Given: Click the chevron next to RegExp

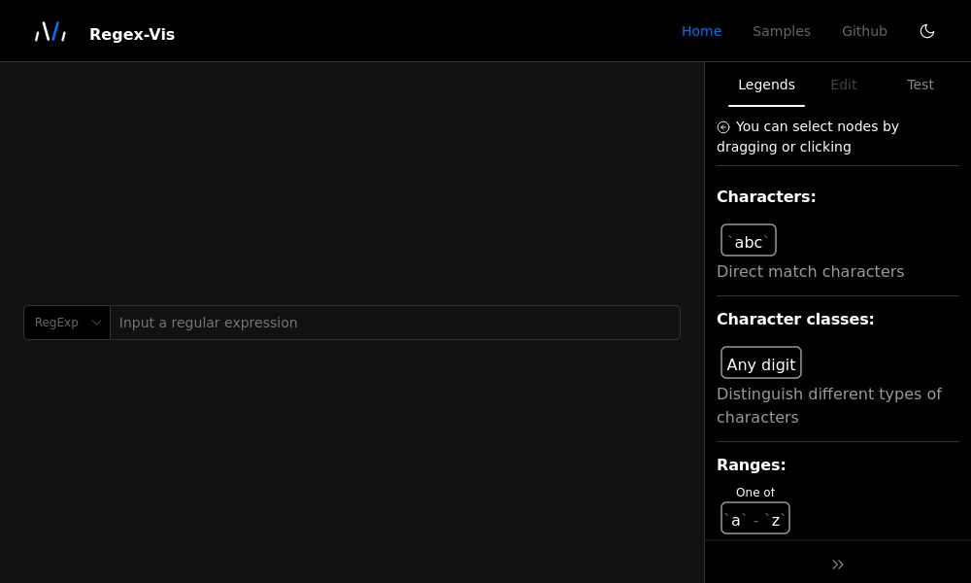Looking at the screenshot, I should pos(96,322).
